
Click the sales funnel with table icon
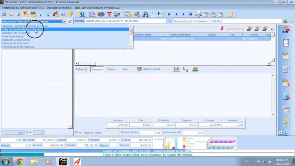tap(26, 14)
